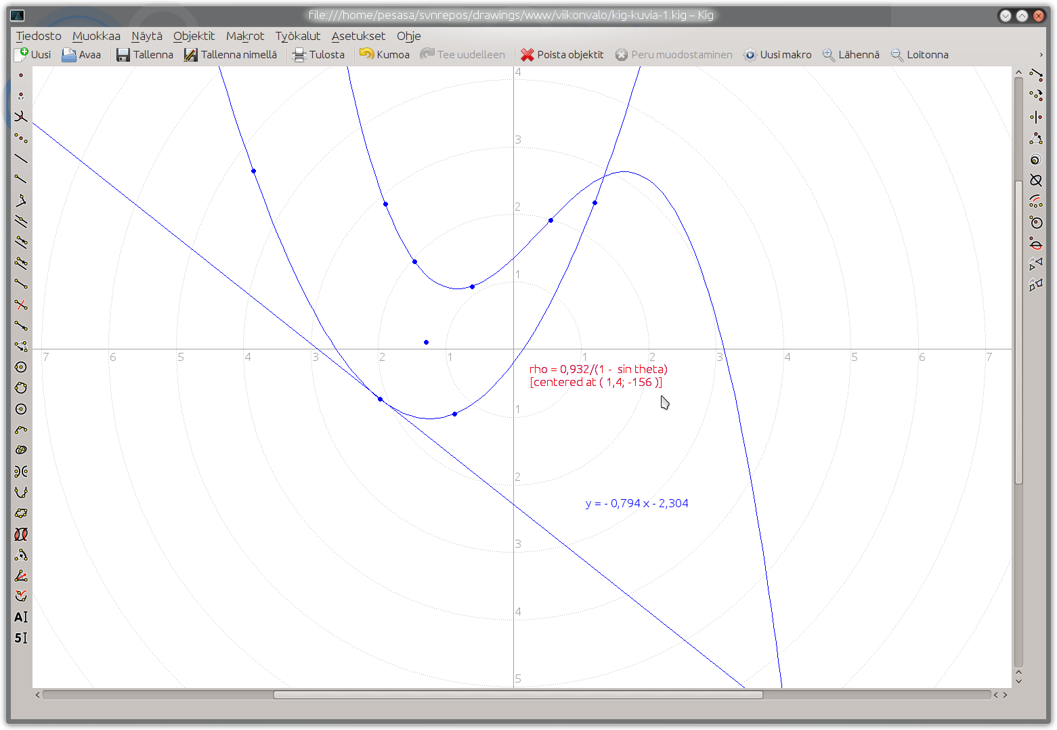The image size is (1057, 730).
Task: Click Uusi to create a new document
Action: click(33, 55)
